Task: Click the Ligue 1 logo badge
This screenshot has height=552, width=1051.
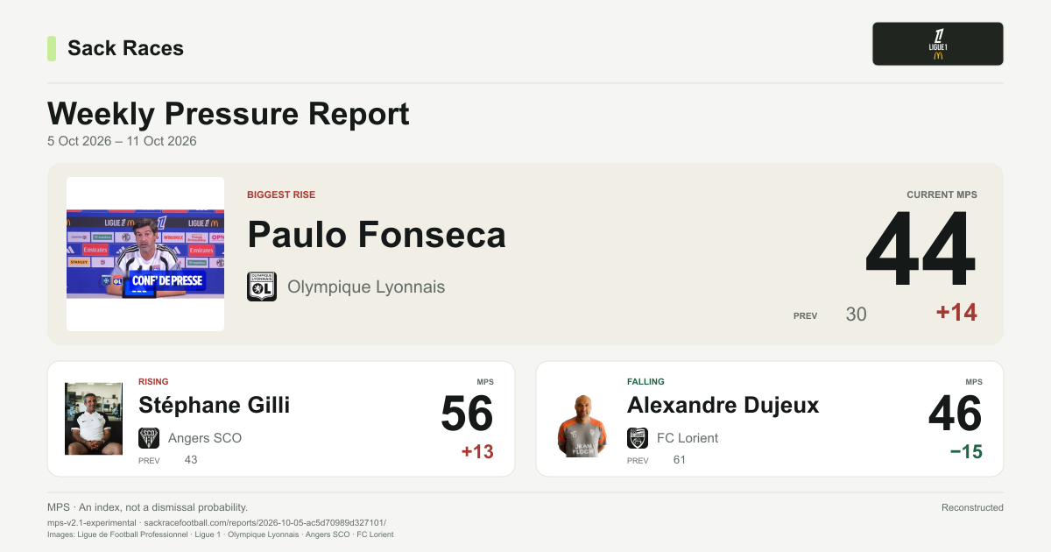Action: [938, 44]
